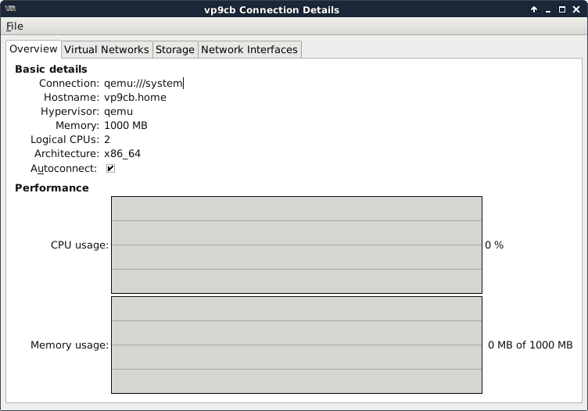Image resolution: width=588 pixels, height=411 pixels.
Task: Show the Network Interfaces tab
Action: tap(249, 49)
